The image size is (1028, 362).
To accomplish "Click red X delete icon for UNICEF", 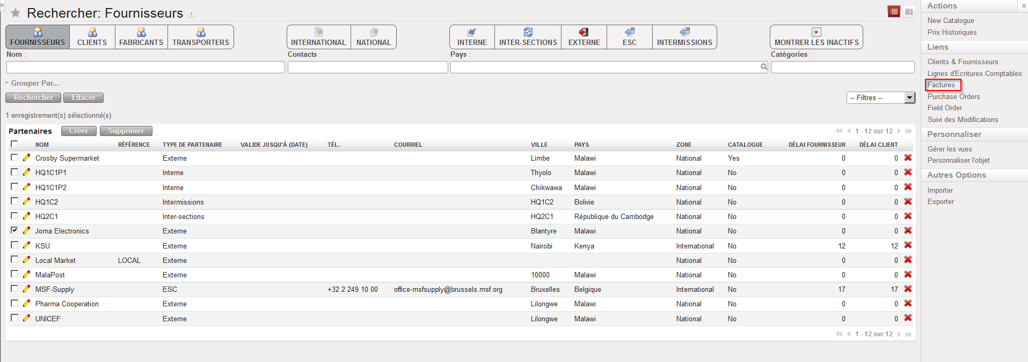I will coord(908,318).
